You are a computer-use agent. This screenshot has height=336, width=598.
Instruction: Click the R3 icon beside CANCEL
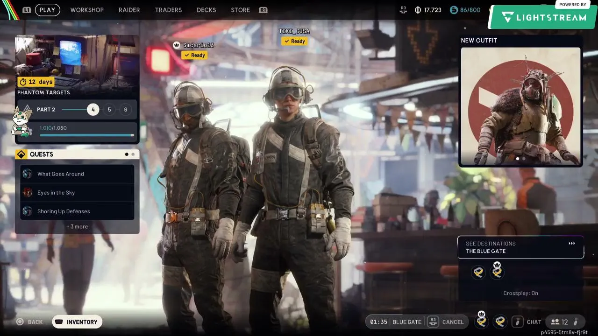coord(433,322)
